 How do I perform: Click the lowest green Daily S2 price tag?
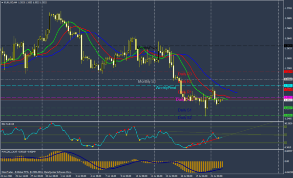click(288, 115)
